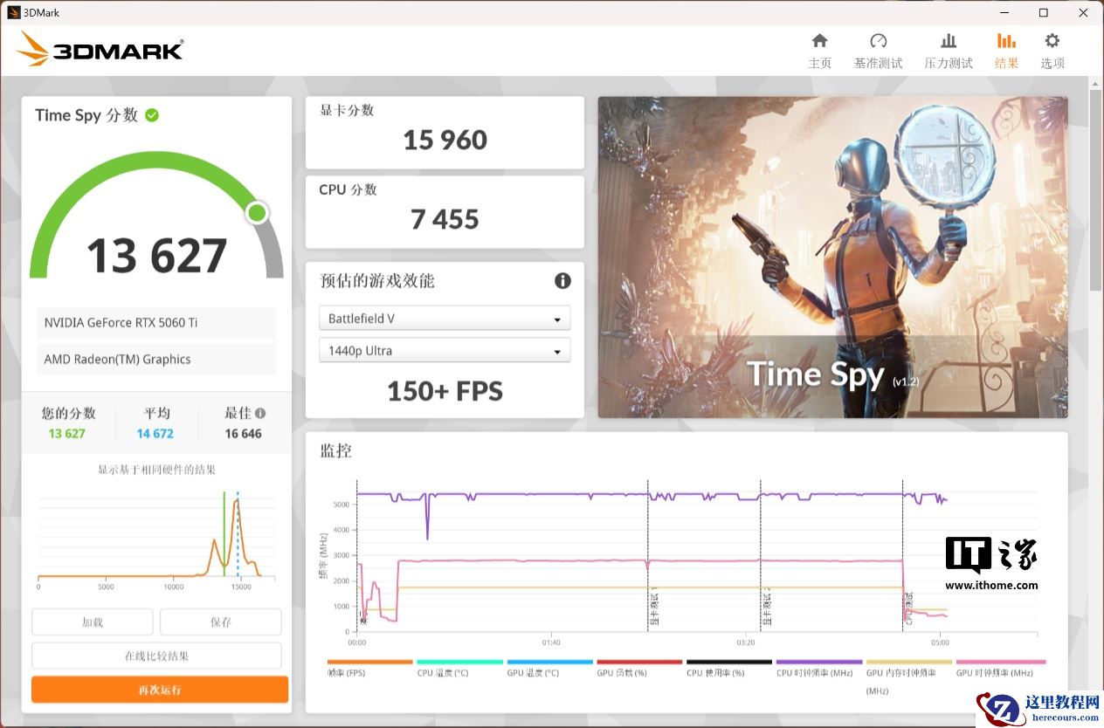The image size is (1104, 728).
Task: Open the 1440p Ultra resolution dropdown
Action: 445,350
